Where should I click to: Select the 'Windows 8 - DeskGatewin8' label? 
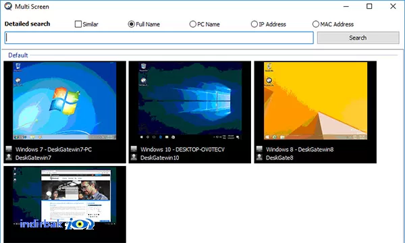tap(300, 149)
